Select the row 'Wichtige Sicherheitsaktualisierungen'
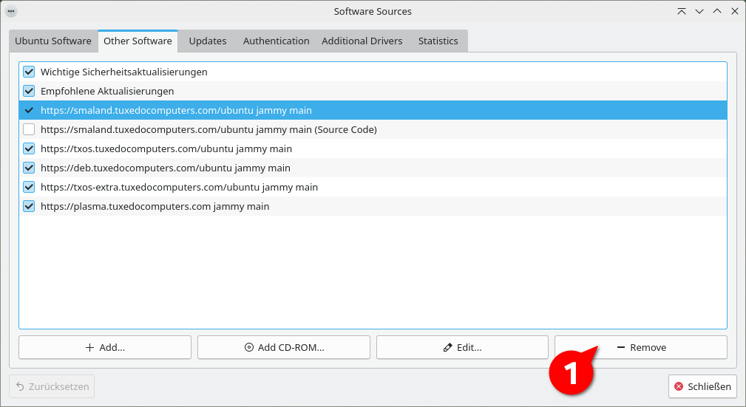 pyautogui.click(x=373, y=72)
